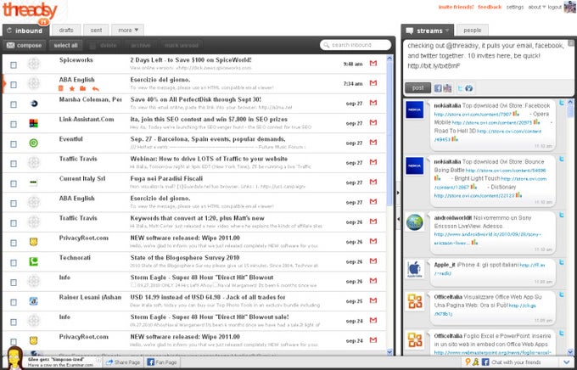Click the androidworldit globe avatar

coord(415,222)
